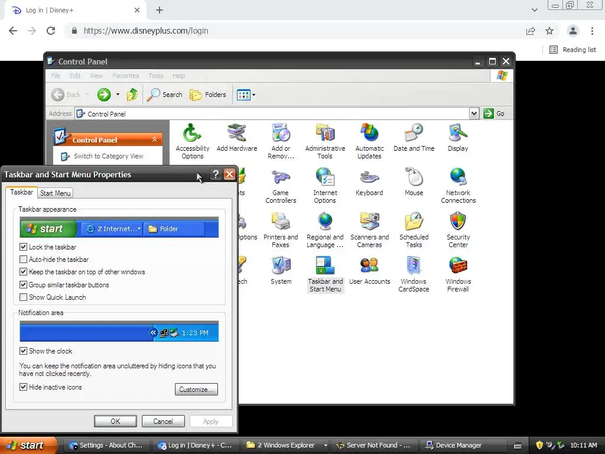Click the Customize... button
This screenshot has height=454, width=605.
point(196,389)
